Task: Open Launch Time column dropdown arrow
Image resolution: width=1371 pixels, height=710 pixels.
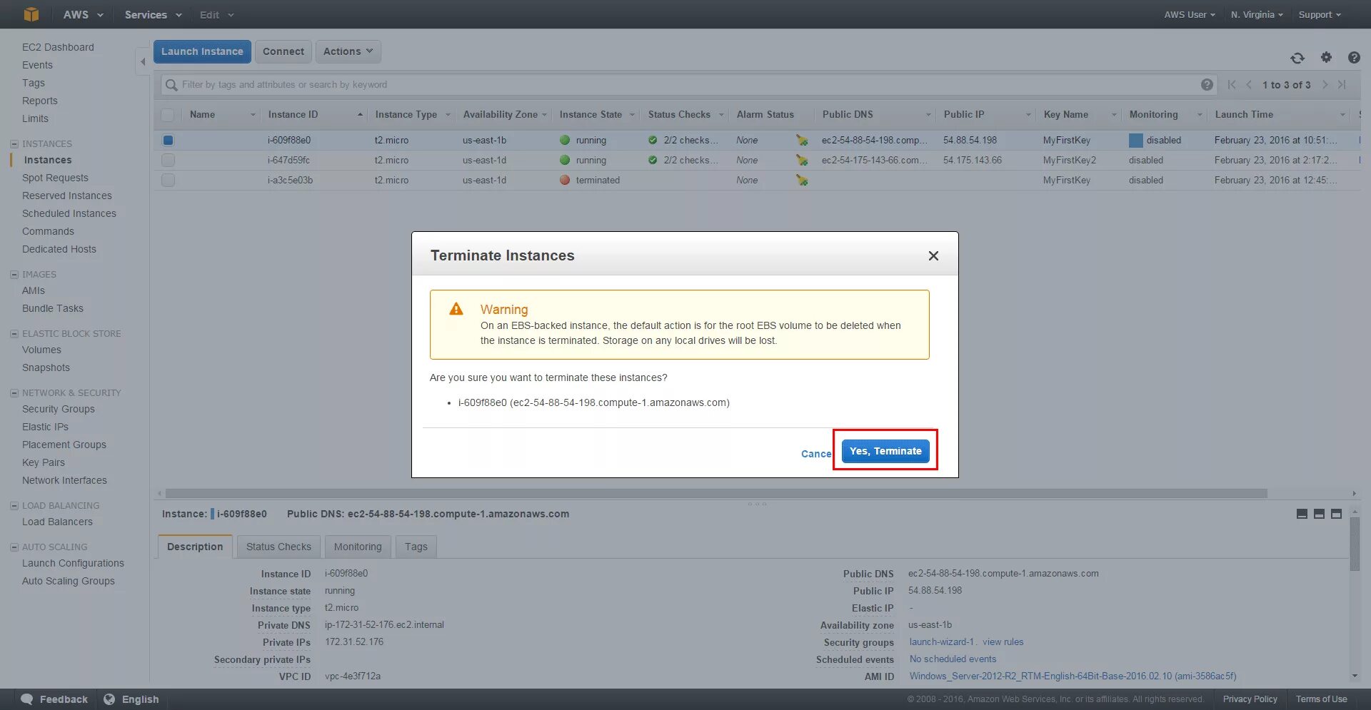Action: point(1342,115)
